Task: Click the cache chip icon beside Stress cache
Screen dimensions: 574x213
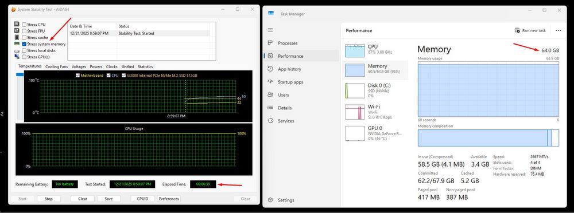Action: [17, 37]
